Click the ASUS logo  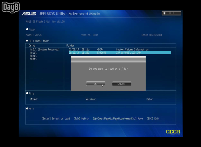[29, 14]
